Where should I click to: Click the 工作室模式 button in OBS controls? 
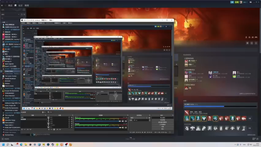[162, 124]
